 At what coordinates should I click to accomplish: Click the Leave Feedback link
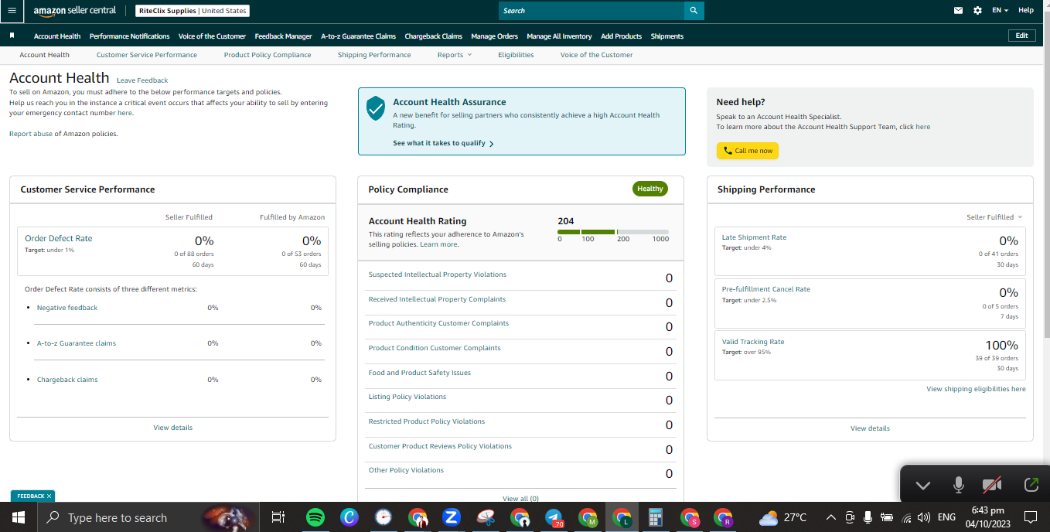click(x=142, y=80)
